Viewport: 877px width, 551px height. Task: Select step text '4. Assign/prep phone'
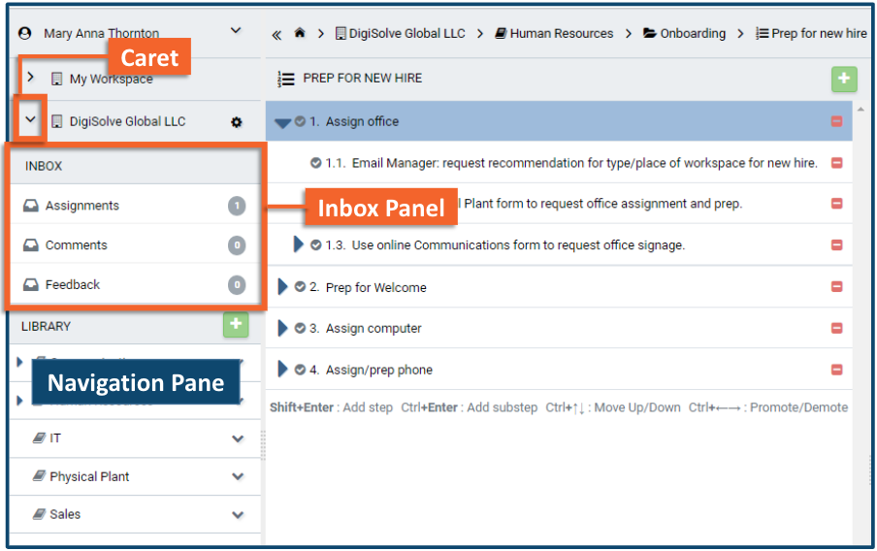[x=371, y=370]
